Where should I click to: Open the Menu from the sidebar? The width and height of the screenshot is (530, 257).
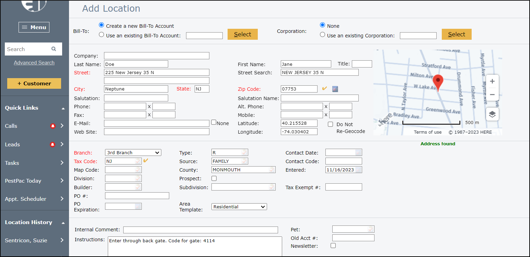click(34, 27)
